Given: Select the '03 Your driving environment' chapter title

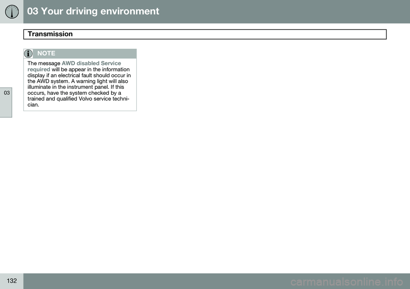Looking at the screenshot, I should [x=93, y=11].
